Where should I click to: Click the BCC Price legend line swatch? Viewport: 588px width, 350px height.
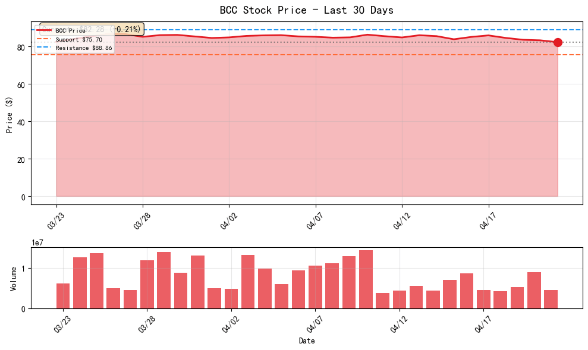pyautogui.click(x=45, y=31)
